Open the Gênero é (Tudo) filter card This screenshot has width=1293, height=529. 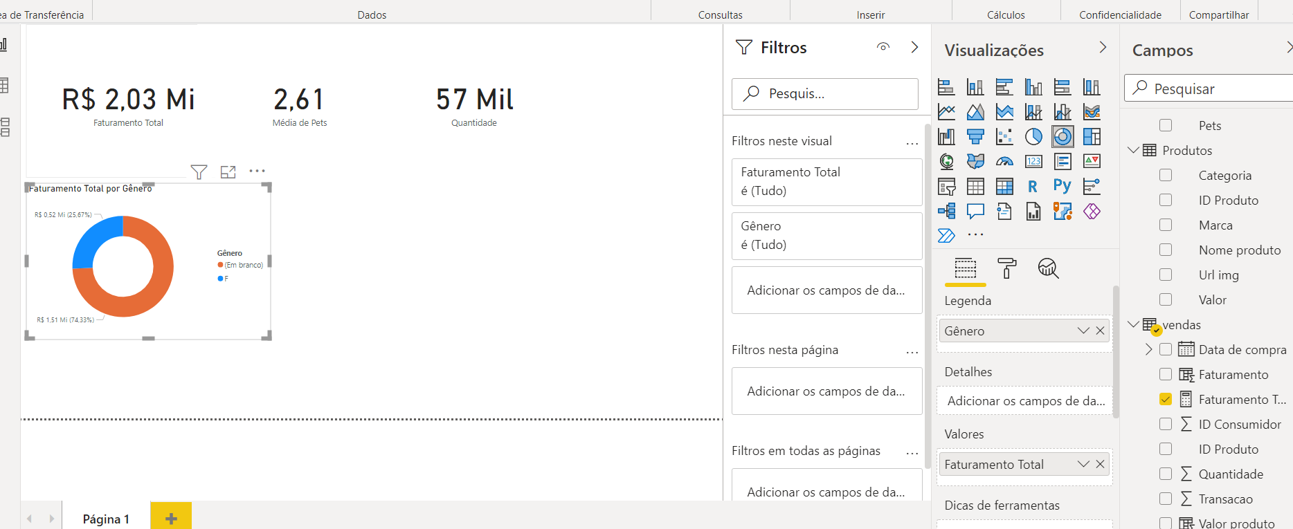(x=826, y=236)
